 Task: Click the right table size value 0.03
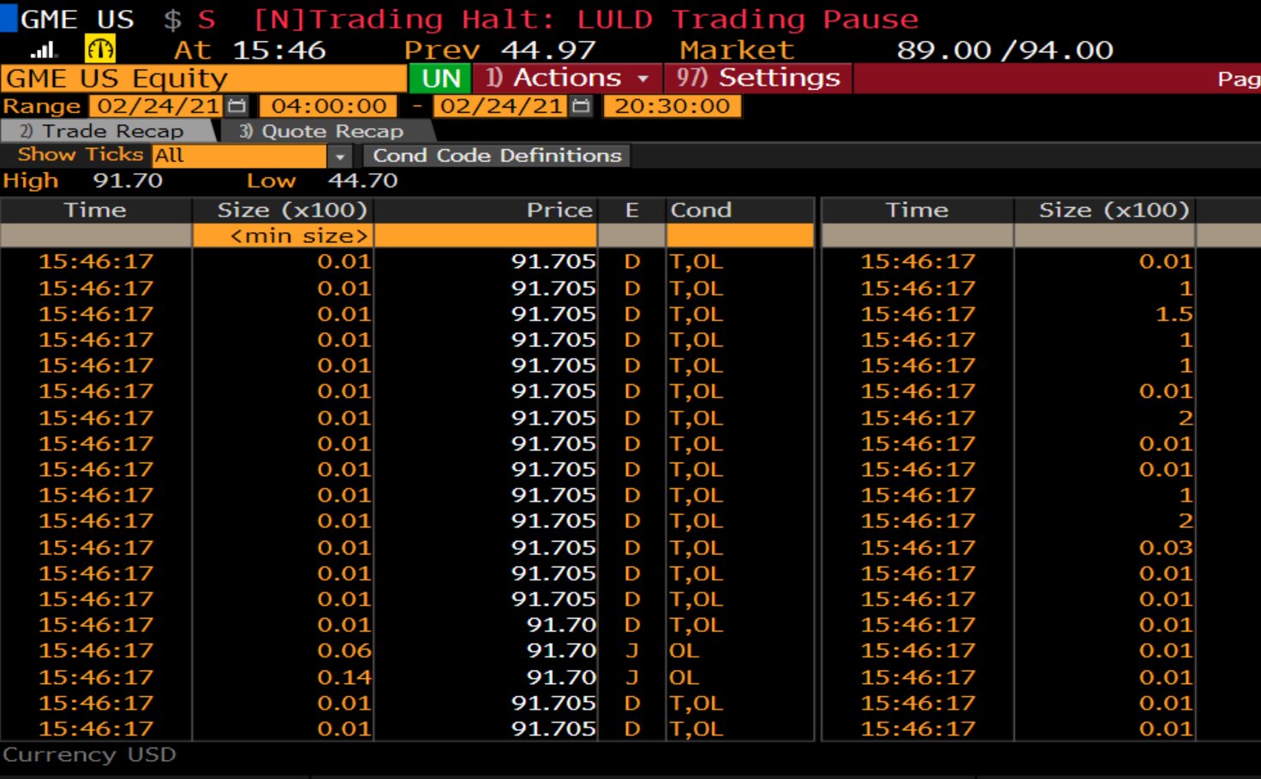click(1166, 548)
